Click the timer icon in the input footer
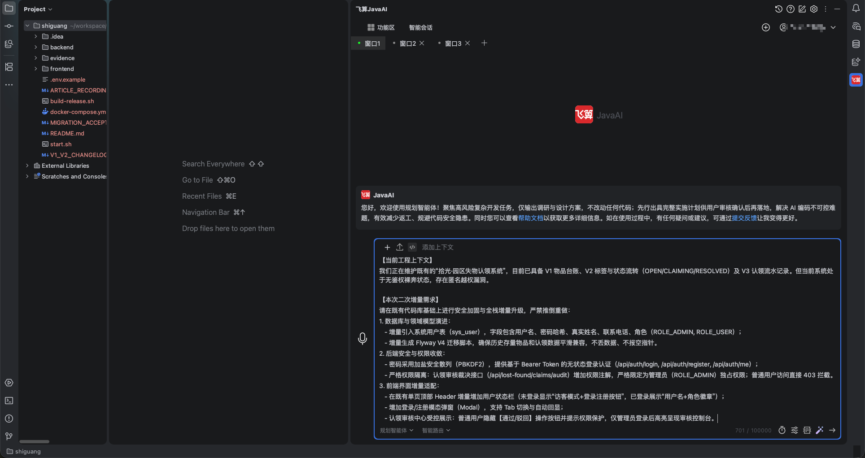Viewport: 865px width, 458px height. [x=782, y=430]
